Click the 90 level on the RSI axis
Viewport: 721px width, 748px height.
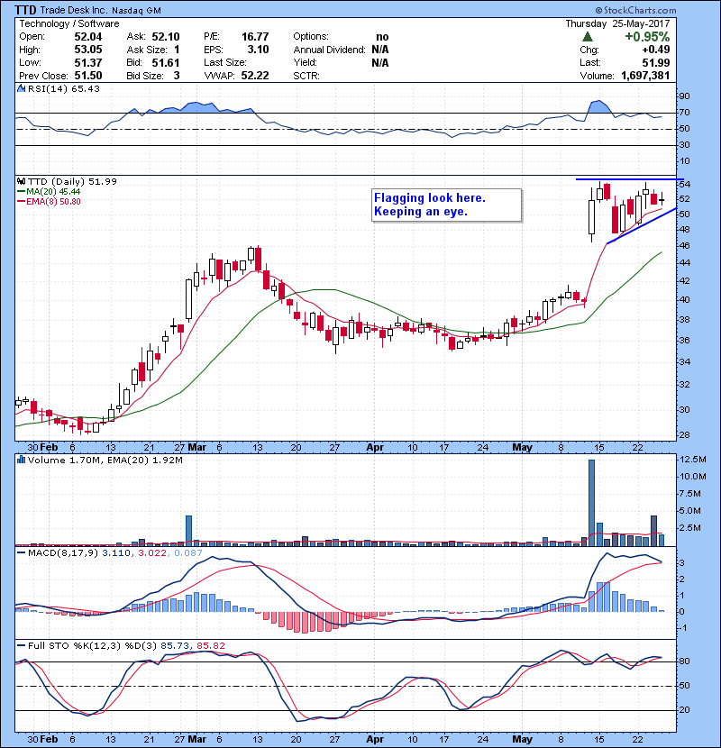pyautogui.click(x=684, y=96)
